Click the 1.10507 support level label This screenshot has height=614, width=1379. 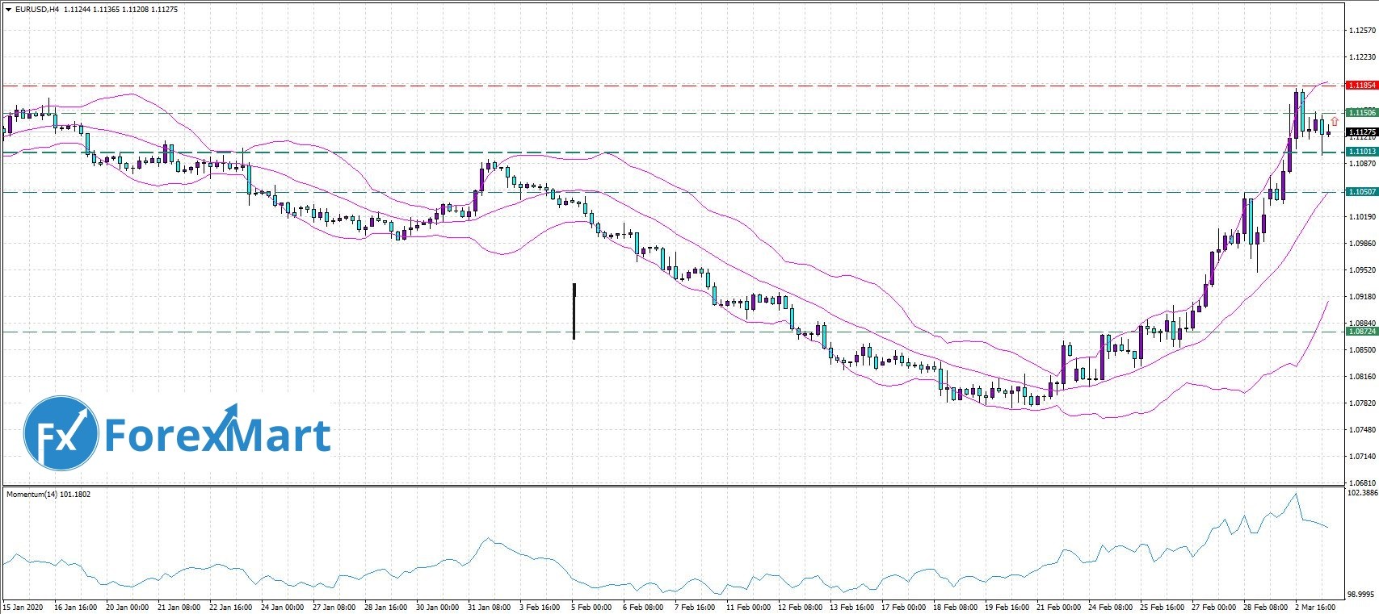point(1361,192)
